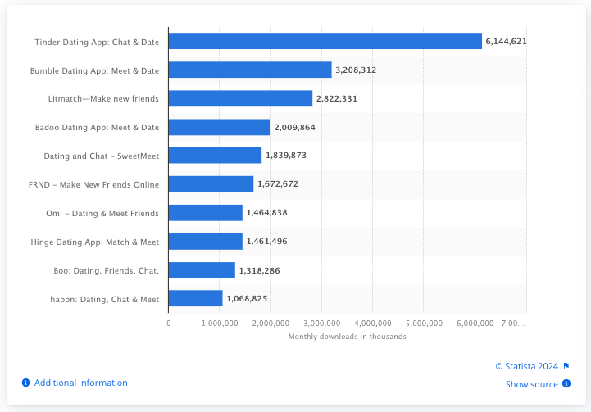
Task: Click the Boo Dating Friends Chat bar
Action: click(x=202, y=270)
